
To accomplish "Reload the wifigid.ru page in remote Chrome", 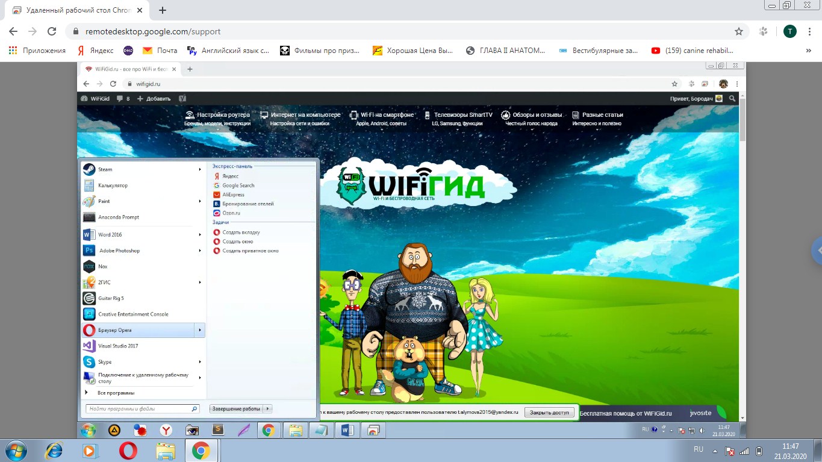I will (x=112, y=84).
